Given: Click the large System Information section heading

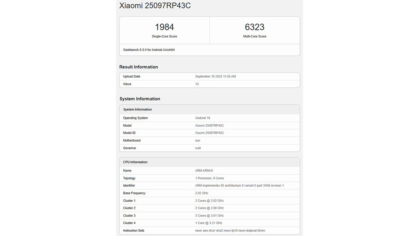Looking at the screenshot, I should [140, 99].
